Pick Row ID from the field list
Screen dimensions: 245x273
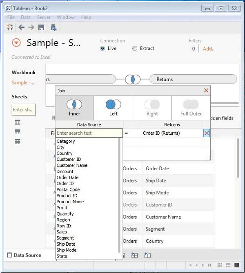[64, 226]
